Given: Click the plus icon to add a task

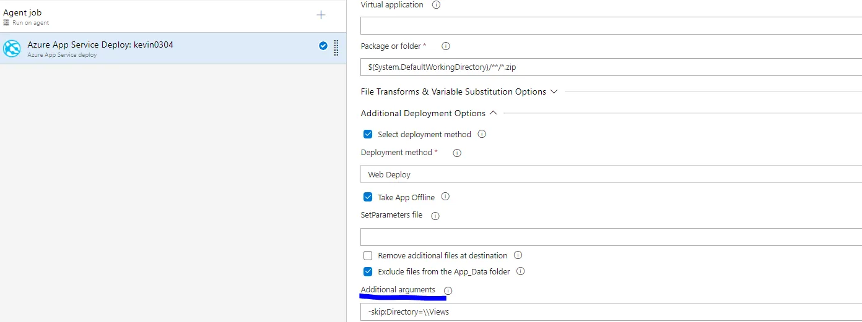Looking at the screenshot, I should click(321, 15).
